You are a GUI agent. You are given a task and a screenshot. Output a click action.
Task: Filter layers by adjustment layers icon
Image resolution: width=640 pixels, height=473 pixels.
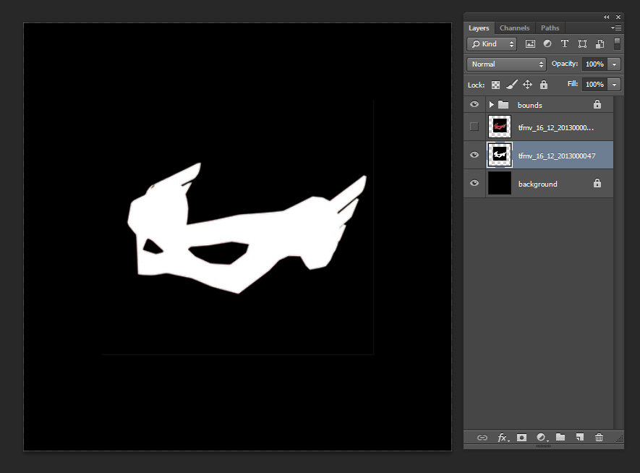[547, 43]
